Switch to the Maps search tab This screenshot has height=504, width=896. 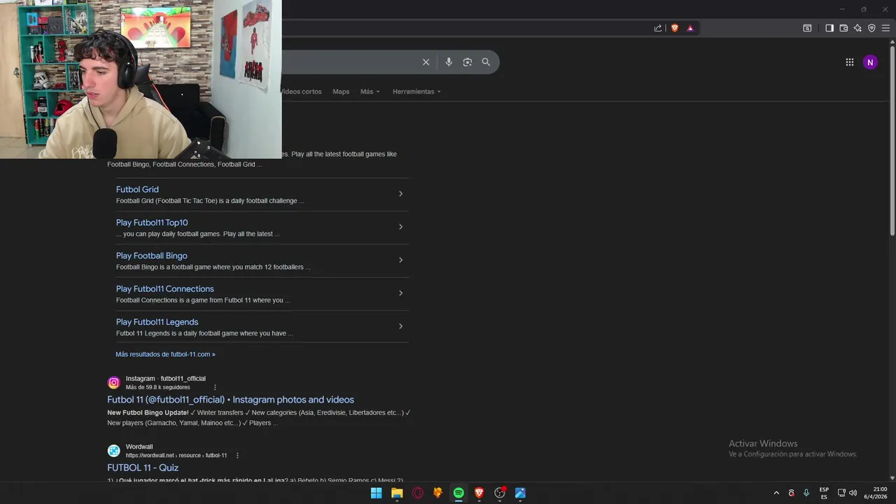click(341, 92)
